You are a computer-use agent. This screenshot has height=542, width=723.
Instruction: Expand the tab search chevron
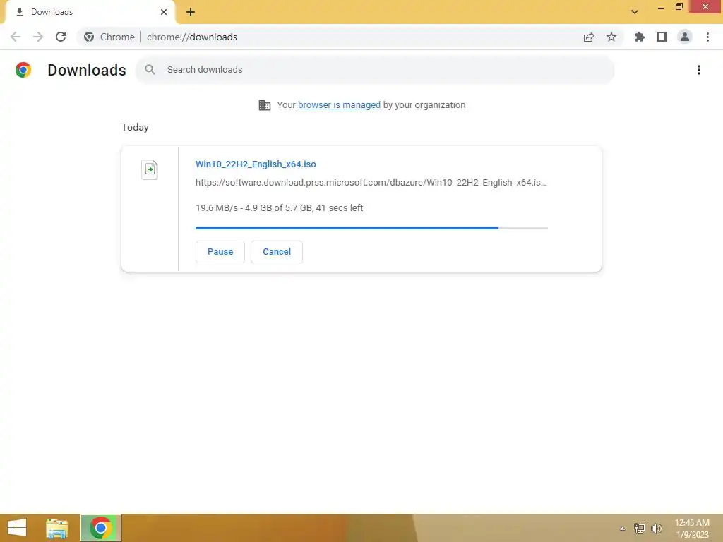tap(635, 12)
